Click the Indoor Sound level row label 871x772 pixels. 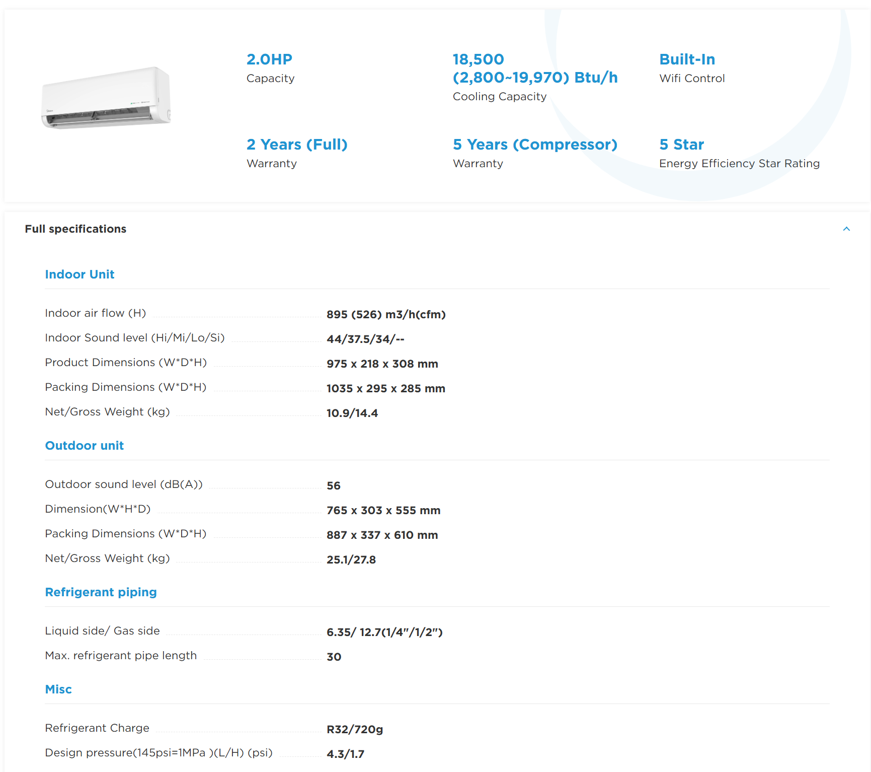coord(135,338)
